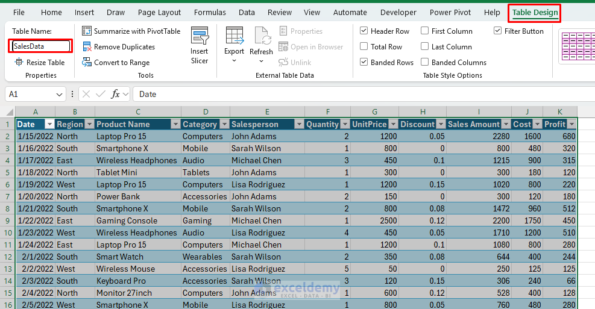The height and width of the screenshot is (309, 595).
Task: Click the Power Bank cell
Action: 137,196
